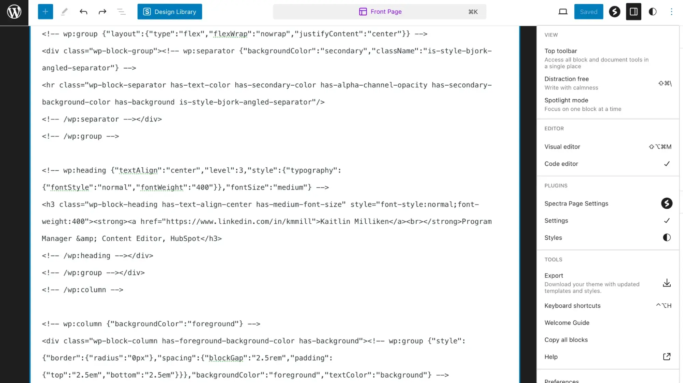Select the Visual editor option
The width and height of the screenshot is (683, 383).
(562, 147)
